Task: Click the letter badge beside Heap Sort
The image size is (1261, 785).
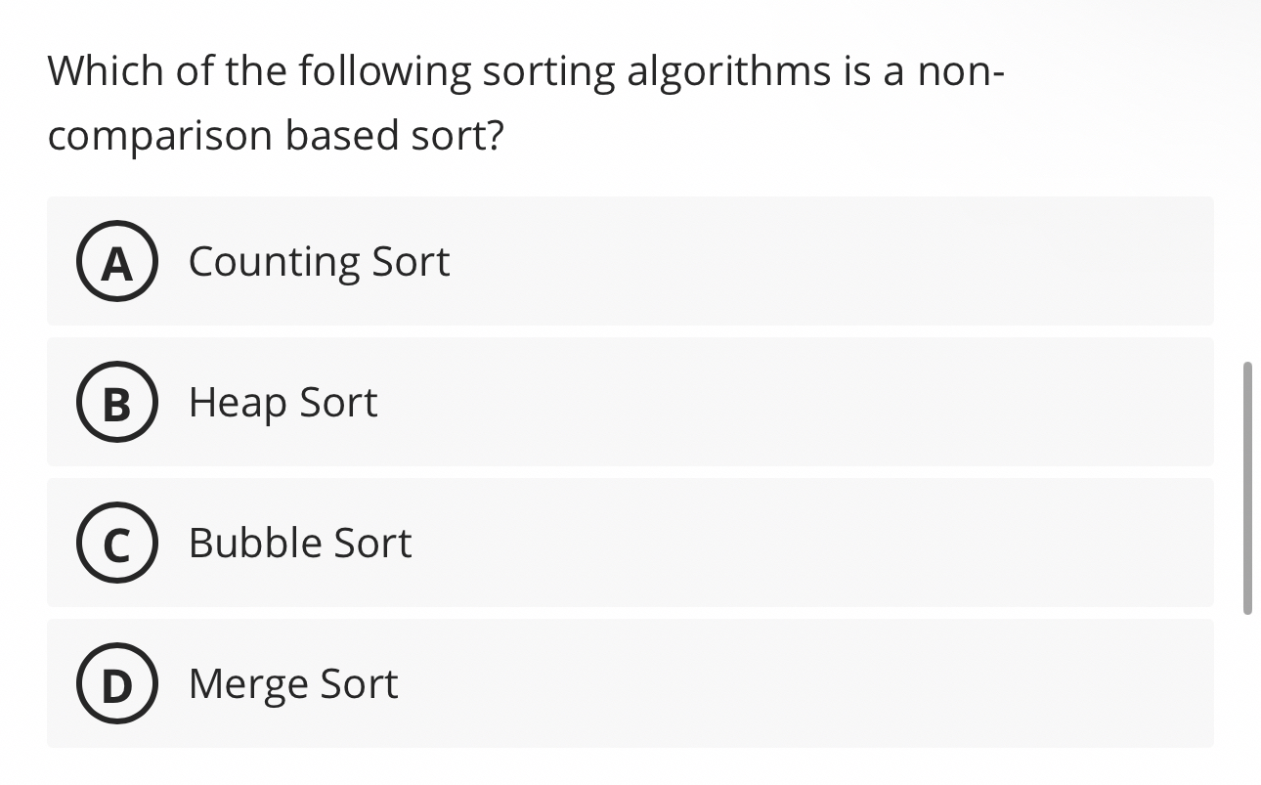Action: (x=116, y=402)
